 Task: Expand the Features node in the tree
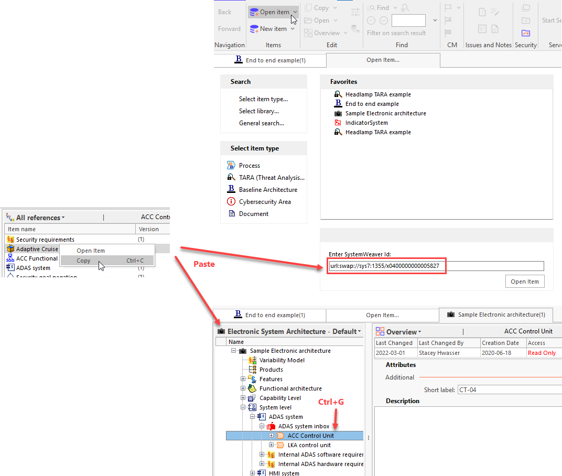(x=243, y=379)
